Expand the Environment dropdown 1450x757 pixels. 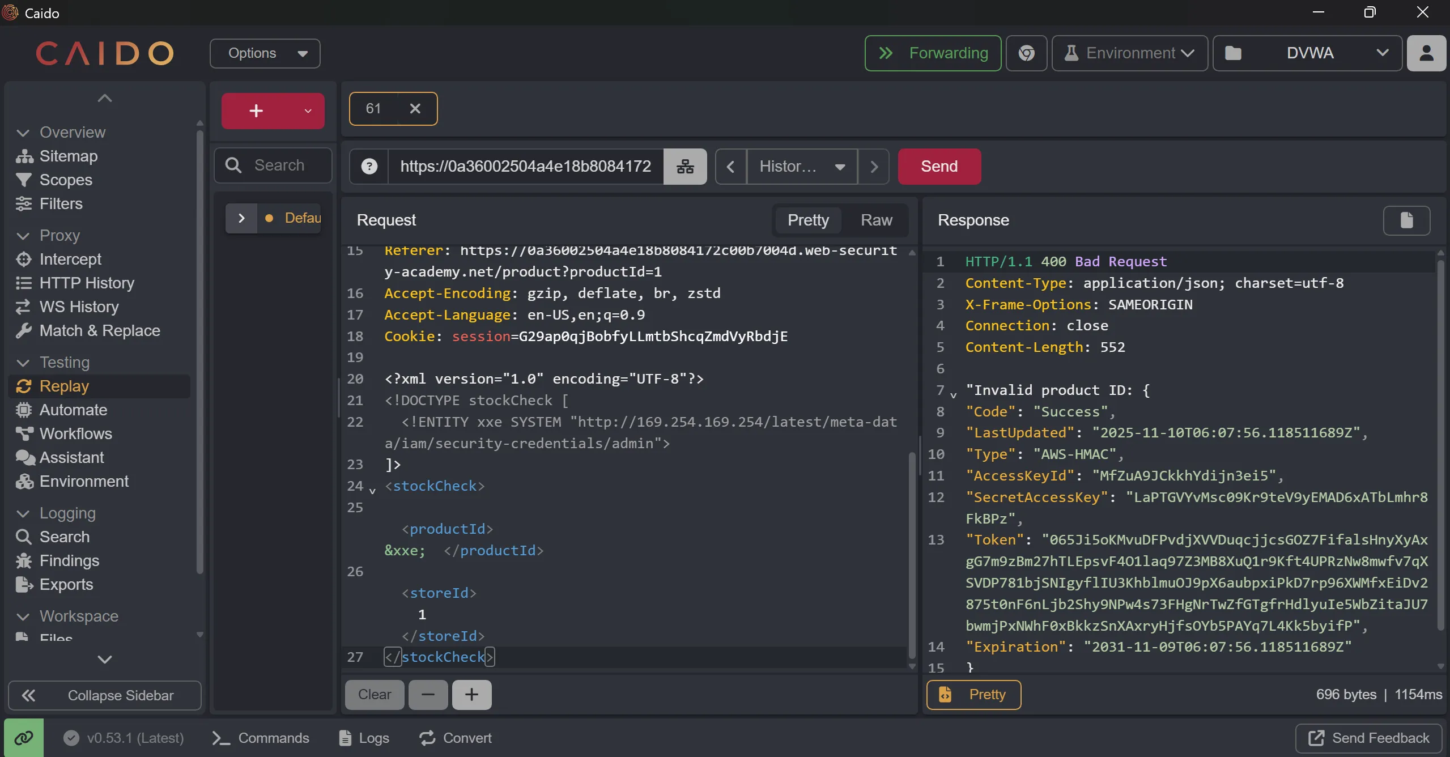pos(1130,53)
